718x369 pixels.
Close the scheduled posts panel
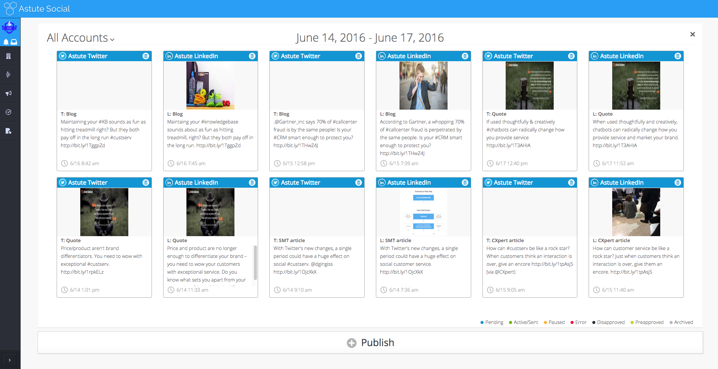pos(692,34)
